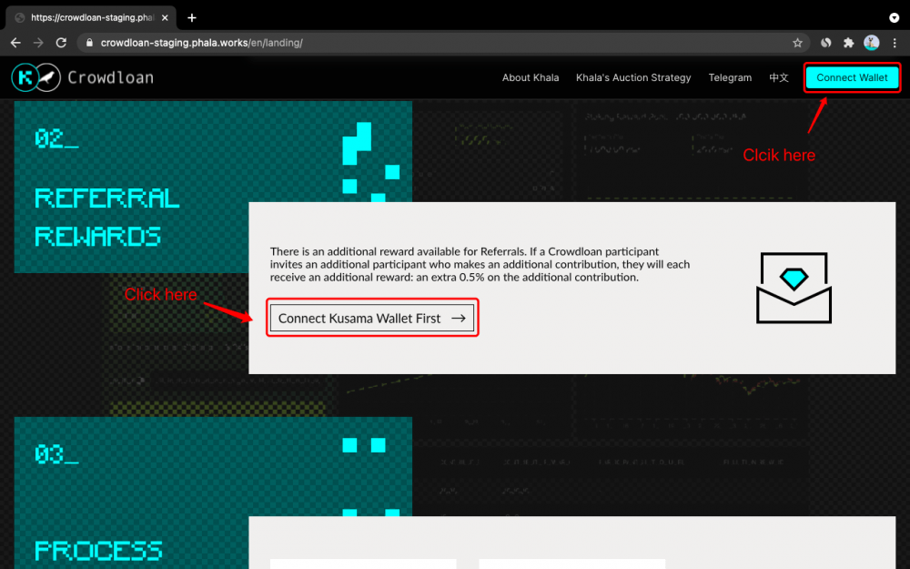The height and width of the screenshot is (569, 910).
Task: Open the Chrome three-dot menu
Action: point(895,43)
